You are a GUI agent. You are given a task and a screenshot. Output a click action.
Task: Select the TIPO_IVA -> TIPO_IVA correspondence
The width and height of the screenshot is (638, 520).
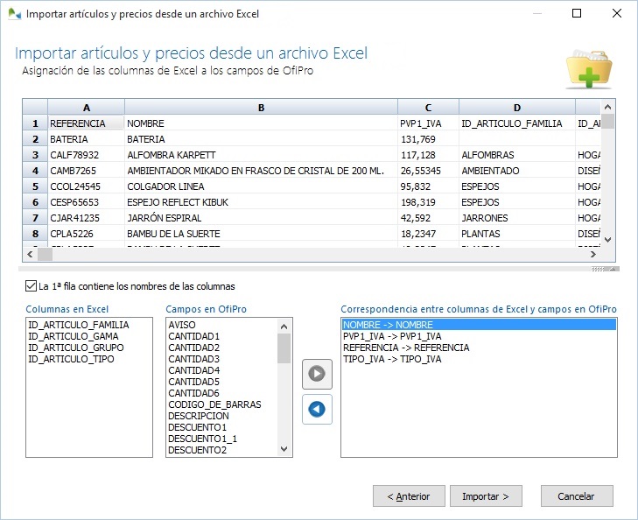(392, 359)
